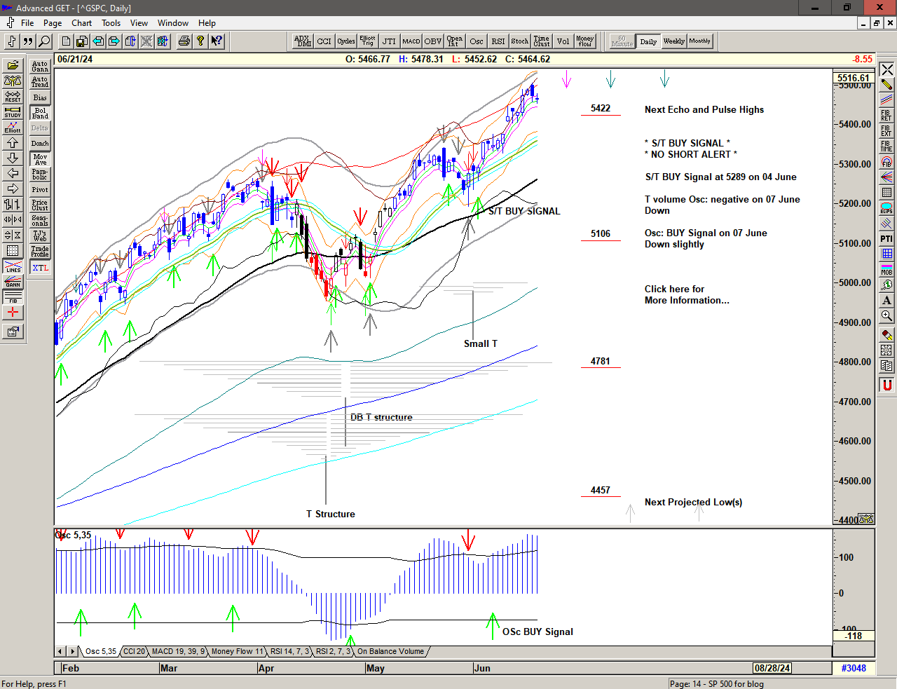Open the Elliott wave tool
The image size is (897, 689).
tap(13, 127)
